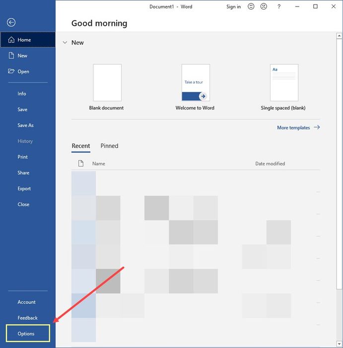Click the scrollbar down arrow
The image size is (343, 348).
click(339, 344)
